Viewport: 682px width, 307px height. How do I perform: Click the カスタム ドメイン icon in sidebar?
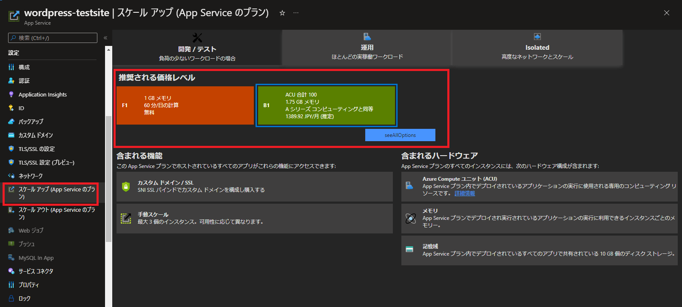click(11, 135)
